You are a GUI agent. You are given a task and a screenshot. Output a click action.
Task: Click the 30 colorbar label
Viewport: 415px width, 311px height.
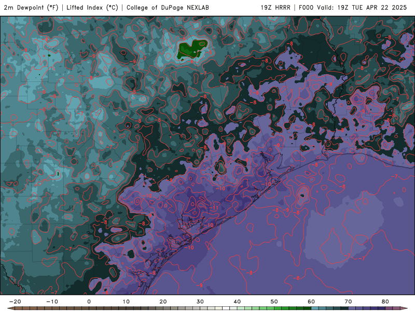click(200, 302)
